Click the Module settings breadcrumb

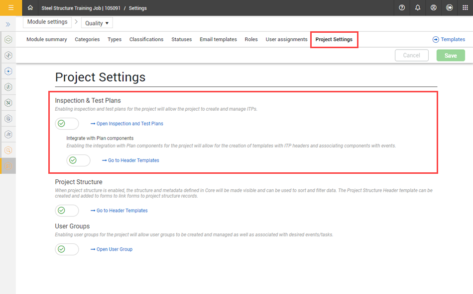(47, 22)
